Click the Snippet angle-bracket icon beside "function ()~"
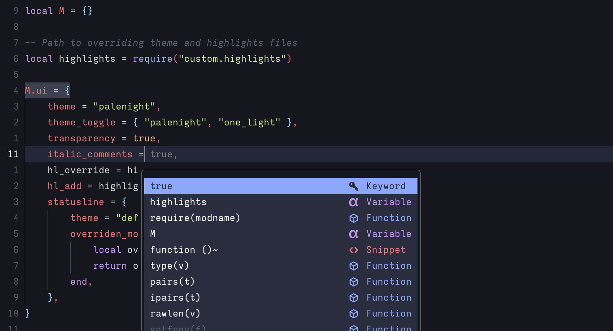 353,250
